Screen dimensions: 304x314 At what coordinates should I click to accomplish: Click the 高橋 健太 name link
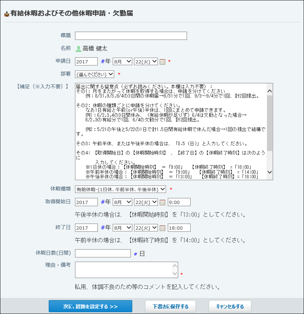coord(95,48)
